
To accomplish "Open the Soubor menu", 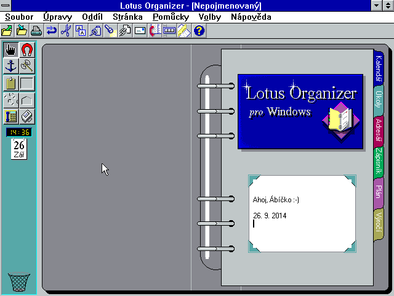I will (x=19, y=17).
